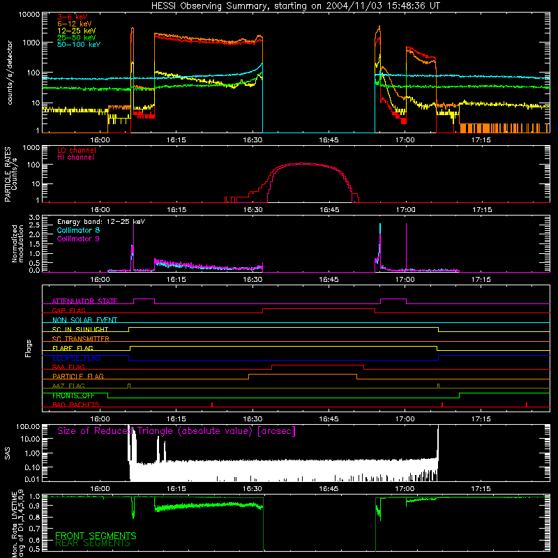Select the 3-6 keV legend entry
Image resolution: width=558 pixels, height=558 pixels.
(x=73, y=17)
